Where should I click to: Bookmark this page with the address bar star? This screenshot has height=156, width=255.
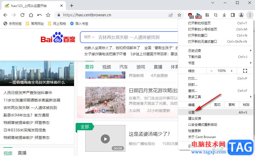(179, 15)
